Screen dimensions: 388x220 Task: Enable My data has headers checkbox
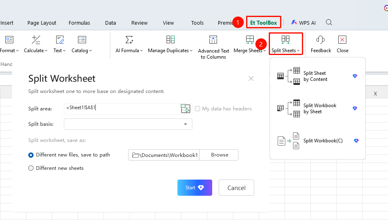(198, 109)
